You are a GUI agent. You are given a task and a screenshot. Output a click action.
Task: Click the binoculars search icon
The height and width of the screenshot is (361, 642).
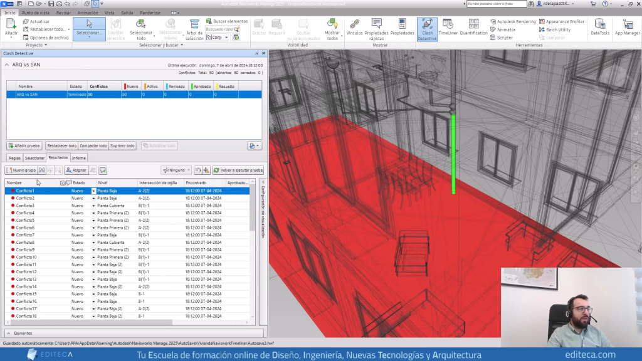531,4
